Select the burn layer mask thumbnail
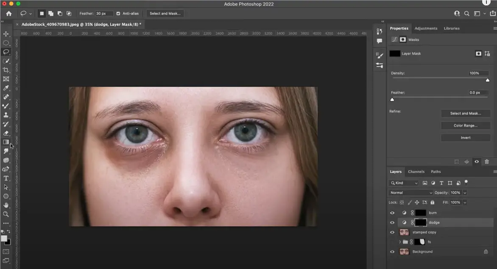The image size is (497, 269). pyautogui.click(x=421, y=213)
